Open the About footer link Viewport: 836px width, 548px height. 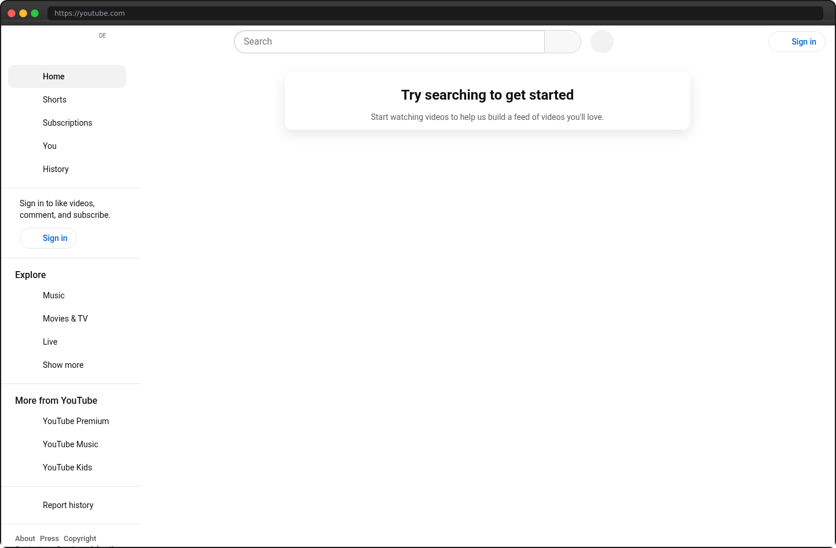[x=25, y=538]
